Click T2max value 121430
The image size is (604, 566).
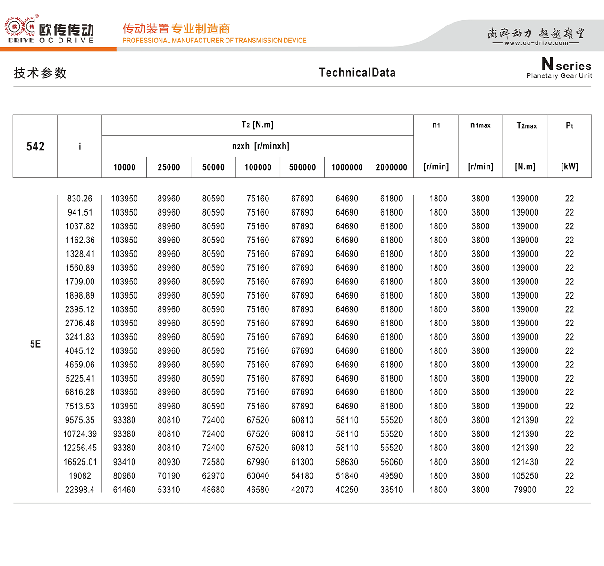[x=525, y=462]
